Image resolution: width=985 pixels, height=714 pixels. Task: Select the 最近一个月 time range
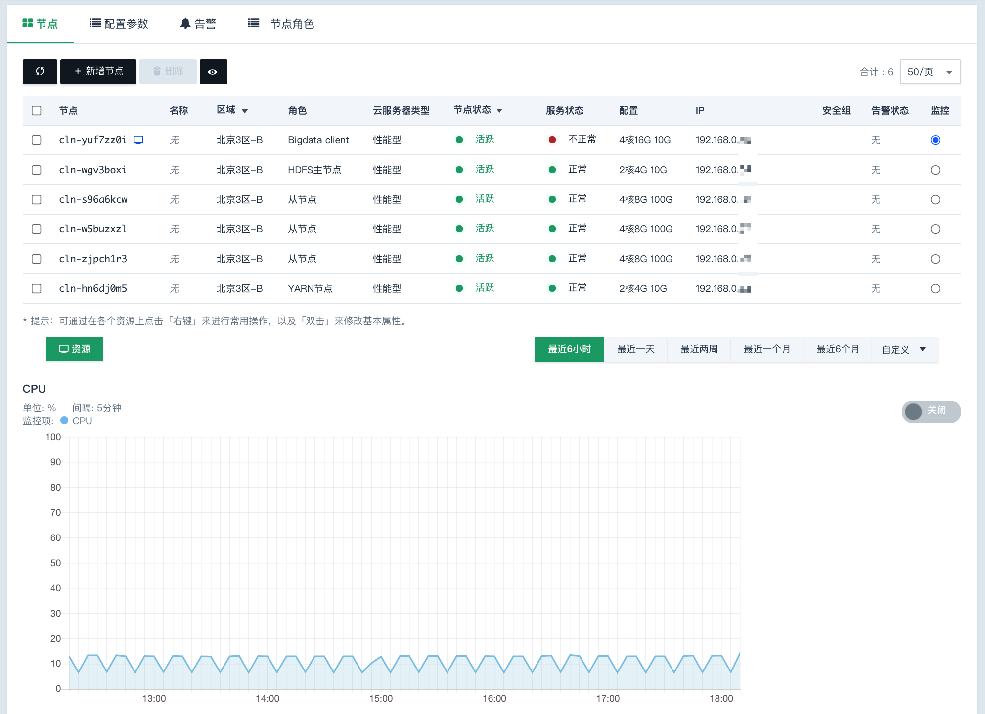[x=767, y=349]
